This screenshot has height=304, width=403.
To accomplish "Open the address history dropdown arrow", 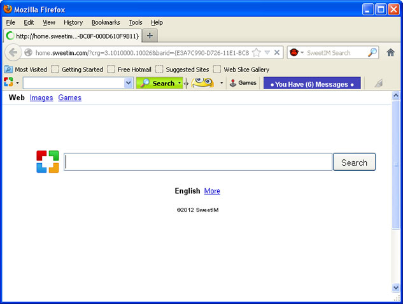I will pyautogui.click(x=267, y=52).
